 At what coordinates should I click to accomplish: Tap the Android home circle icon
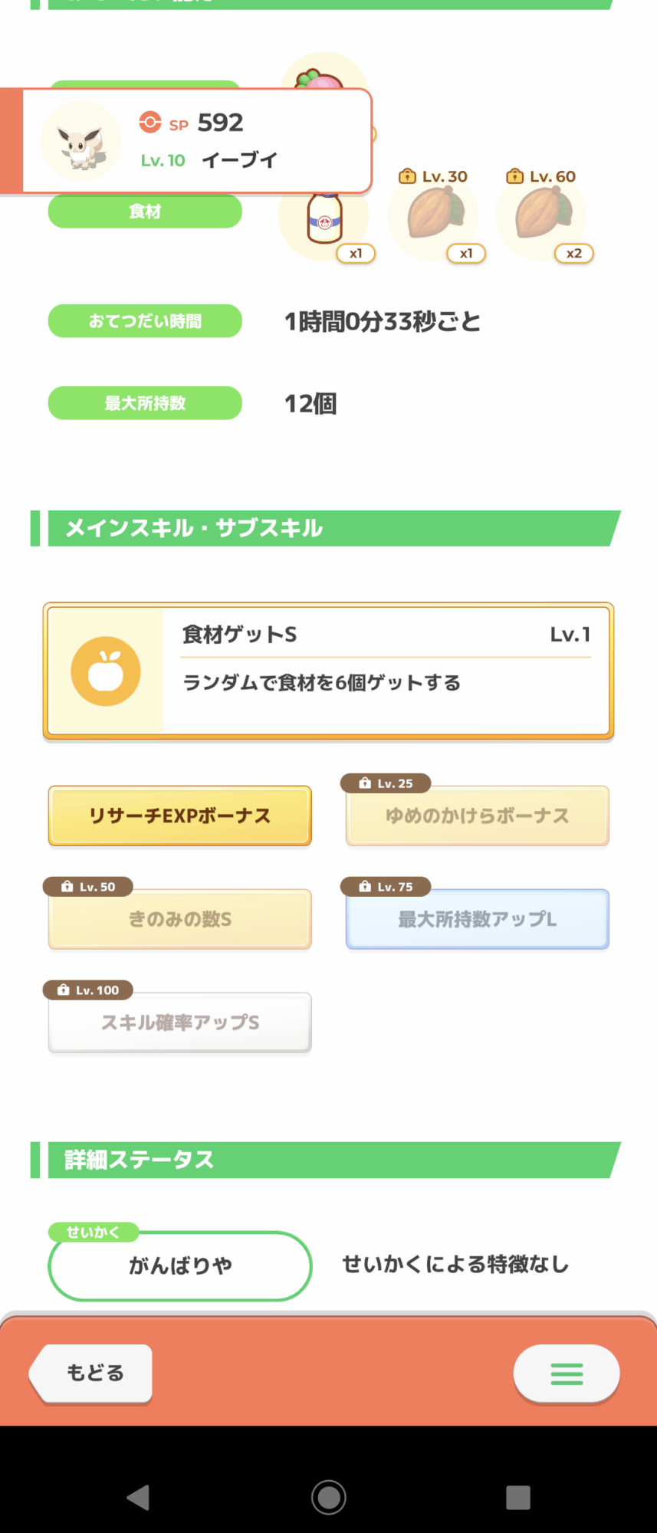[328, 1497]
